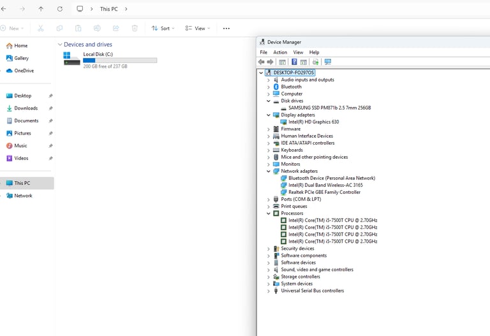490x336 pixels.
Task: Open Gallery in the navigation pane
Action: coord(21,58)
